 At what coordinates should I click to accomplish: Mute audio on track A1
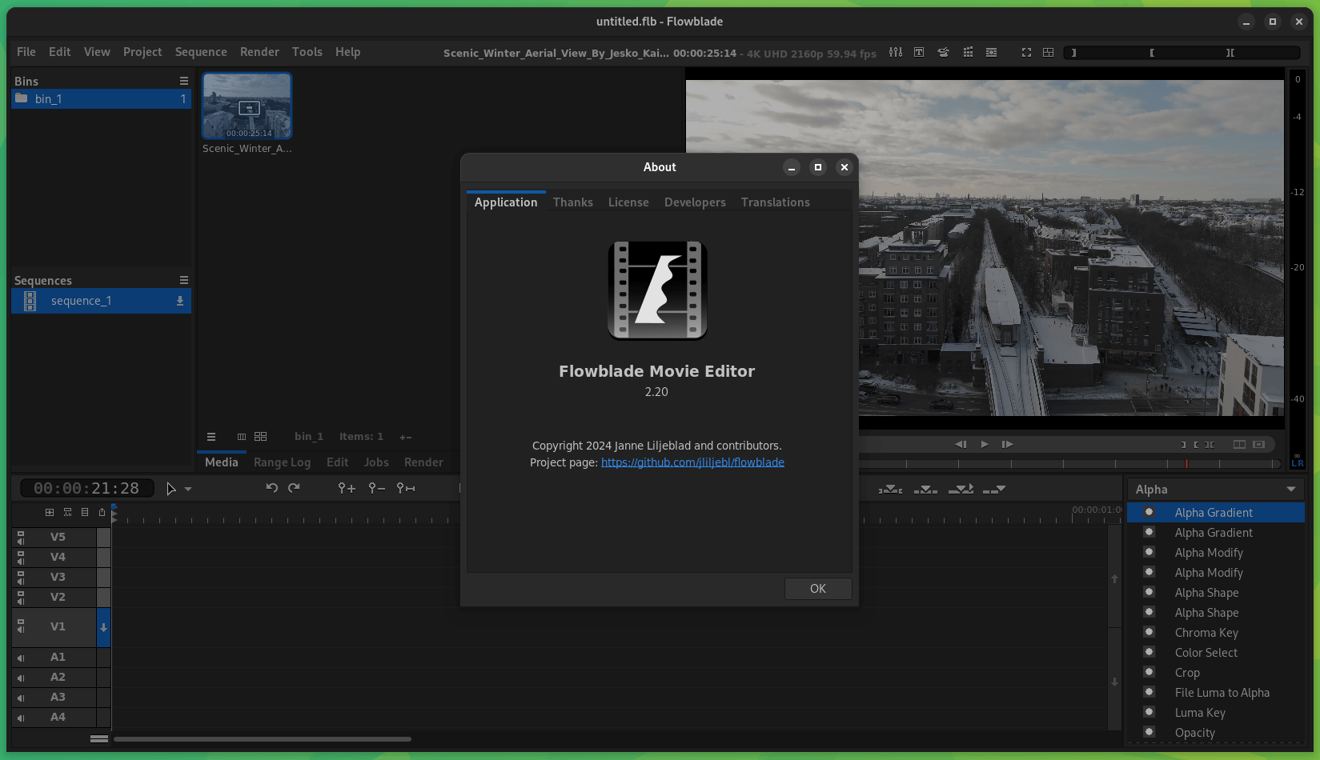21,657
